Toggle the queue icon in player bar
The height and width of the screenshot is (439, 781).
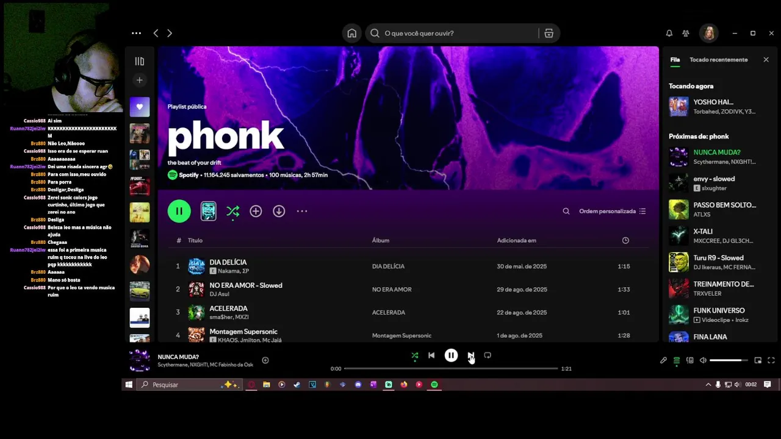pyautogui.click(x=677, y=360)
